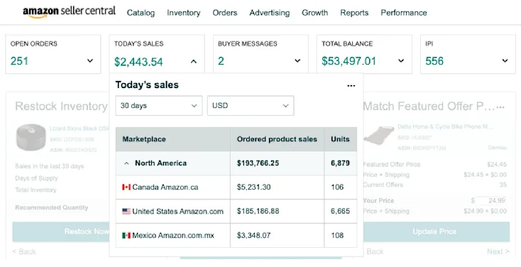
Task: Collapse the Today's Sales card chevron
Action: pyautogui.click(x=194, y=61)
